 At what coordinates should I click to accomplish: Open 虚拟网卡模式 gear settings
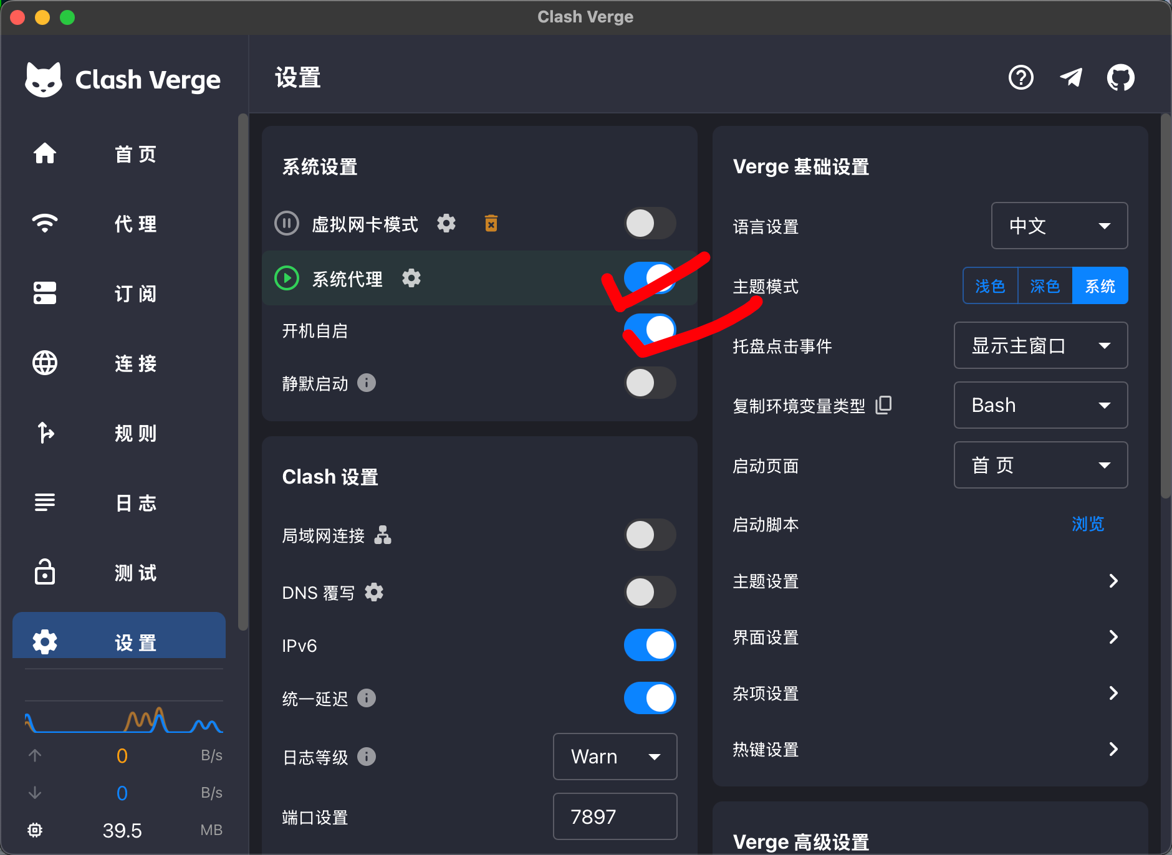coord(446,223)
